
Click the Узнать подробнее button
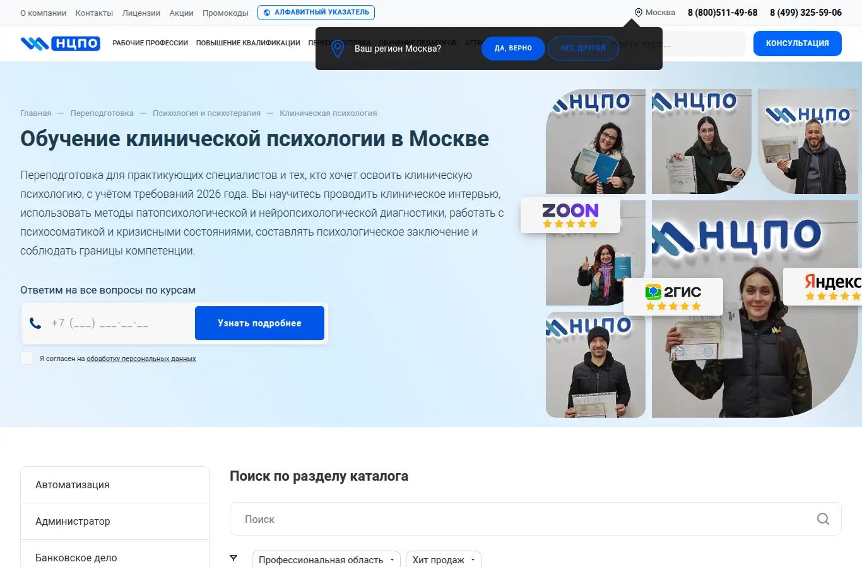[259, 323]
